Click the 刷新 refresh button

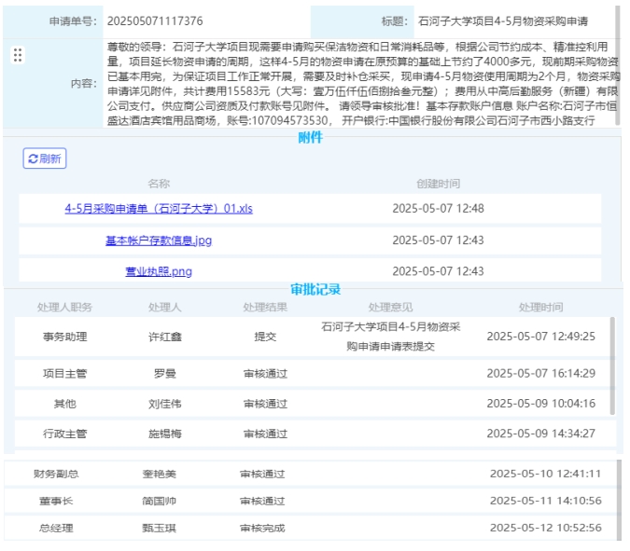coord(45,159)
